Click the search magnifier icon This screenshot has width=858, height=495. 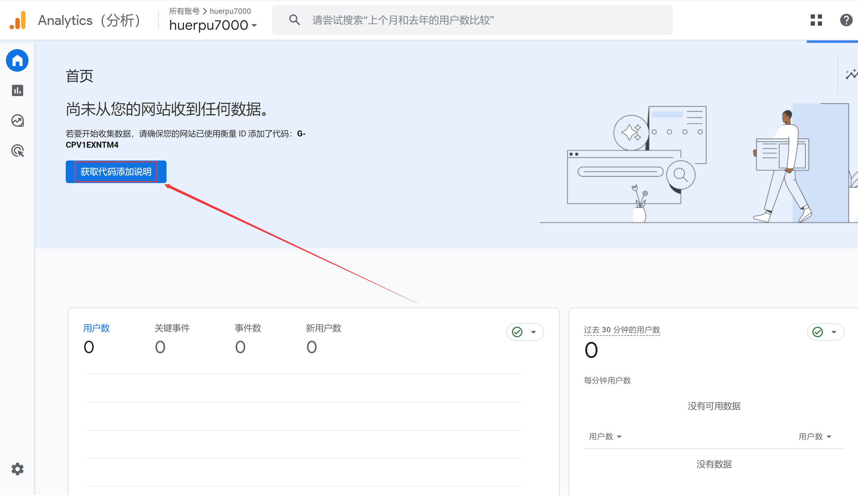(294, 20)
